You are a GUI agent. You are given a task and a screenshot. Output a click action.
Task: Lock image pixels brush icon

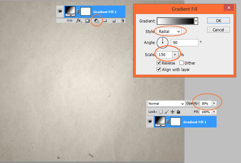(166, 112)
